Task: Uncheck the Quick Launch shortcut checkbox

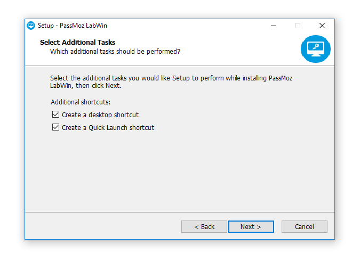Action: pyautogui.click(x=55, y=127)
